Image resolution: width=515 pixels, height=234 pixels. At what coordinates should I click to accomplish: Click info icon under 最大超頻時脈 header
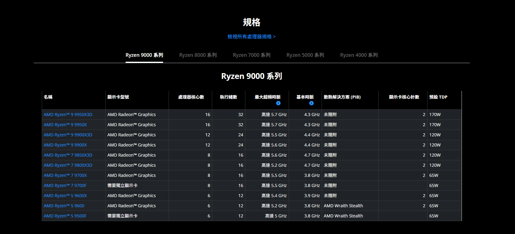278,103
